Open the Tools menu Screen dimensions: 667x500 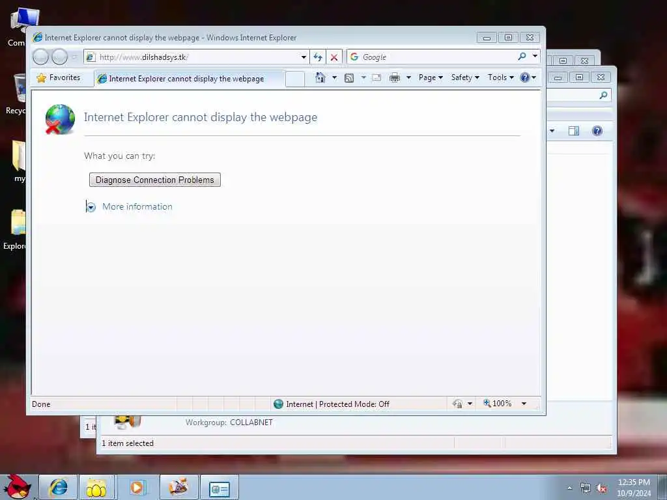[x=501, y=77]
